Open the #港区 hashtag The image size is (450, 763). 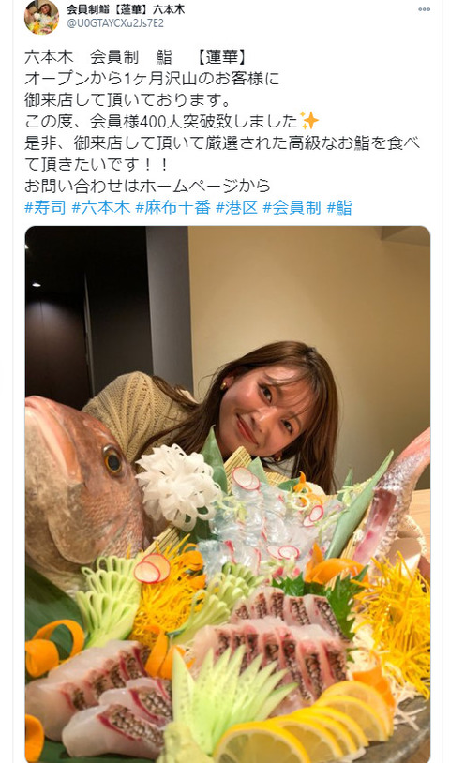(236, 208)
